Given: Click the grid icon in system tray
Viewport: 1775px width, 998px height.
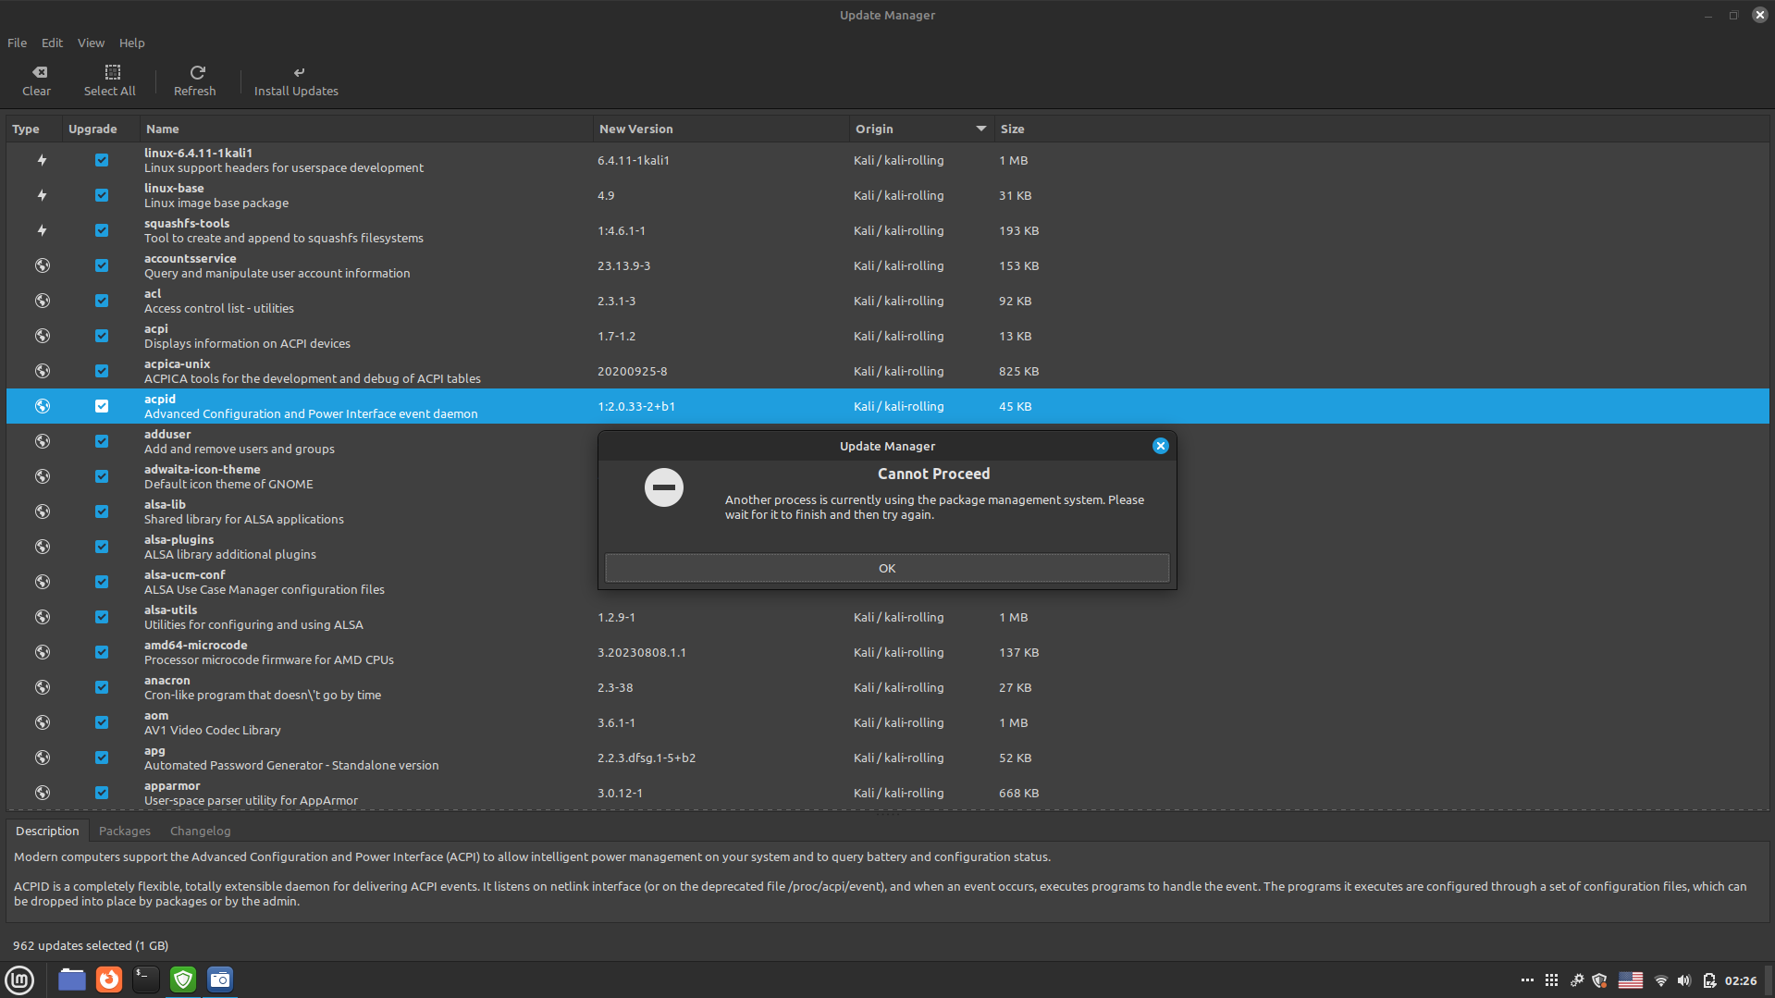Looking at the screenshot, I should pos(1552,980).
